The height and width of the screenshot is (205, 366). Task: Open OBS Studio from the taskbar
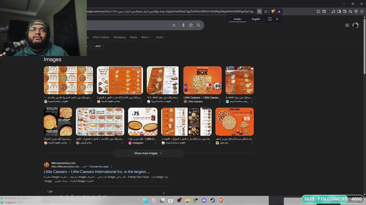(179, 200)
